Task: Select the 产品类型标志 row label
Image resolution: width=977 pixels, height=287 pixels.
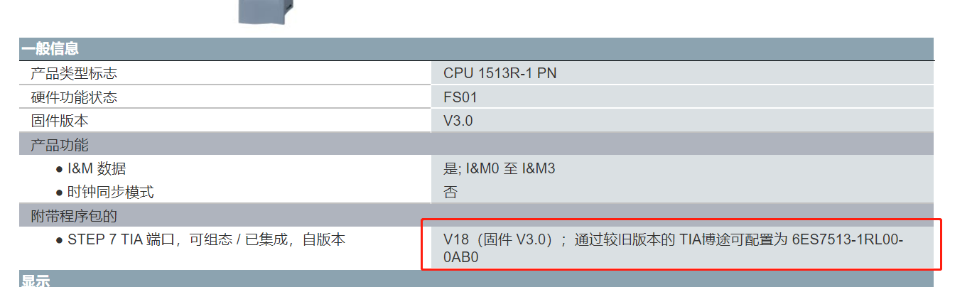Action: tap(74, 73)
